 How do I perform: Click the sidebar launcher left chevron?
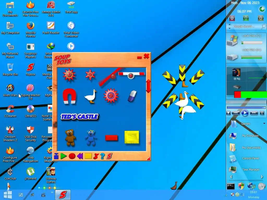231,177
